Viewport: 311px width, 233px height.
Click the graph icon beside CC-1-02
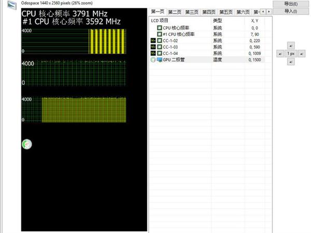(153, 40)
